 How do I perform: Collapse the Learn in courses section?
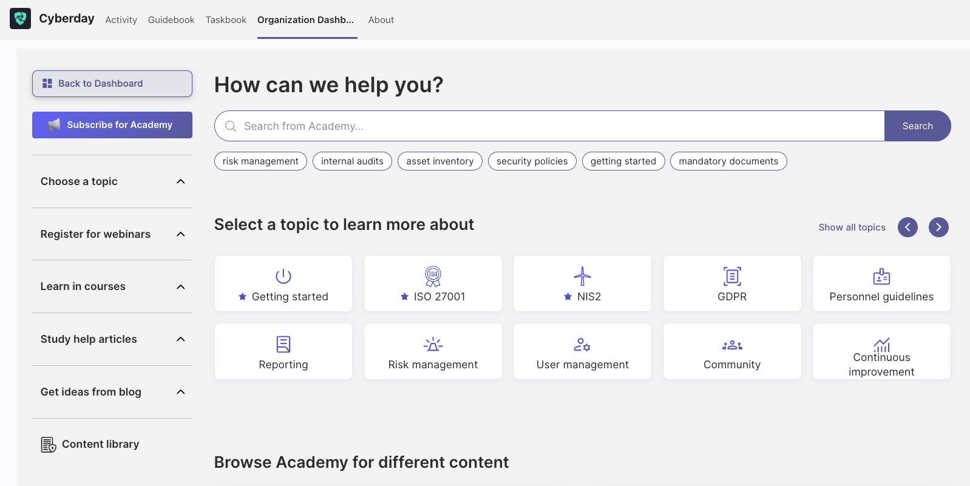181,287
